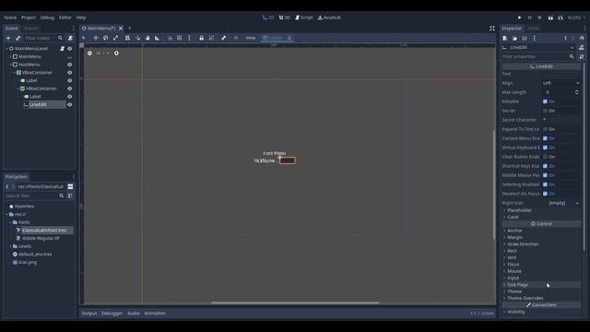Instance a child scene via link icon
Screen dimensions: 590x332
(x=18, y=38)
